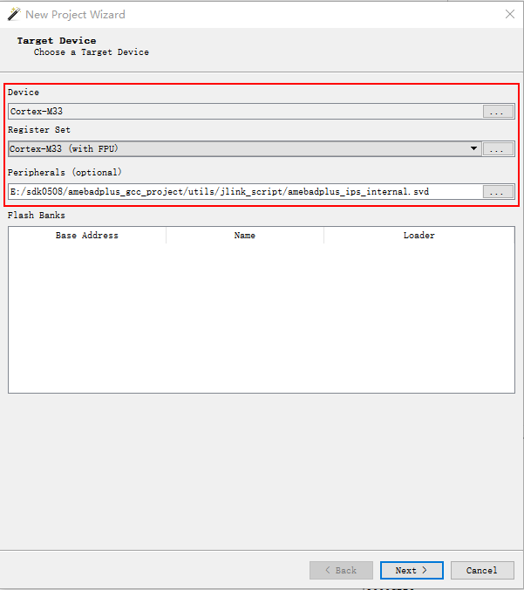
Task: Click the New Project Wizard title text
Action: 75,14
